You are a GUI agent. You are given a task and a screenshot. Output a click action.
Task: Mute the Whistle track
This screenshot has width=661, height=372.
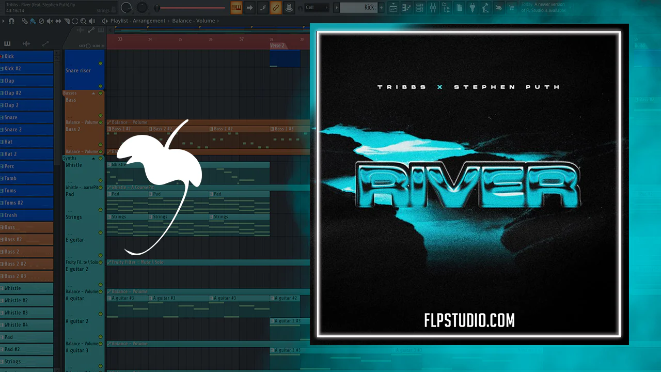[100, 181]
